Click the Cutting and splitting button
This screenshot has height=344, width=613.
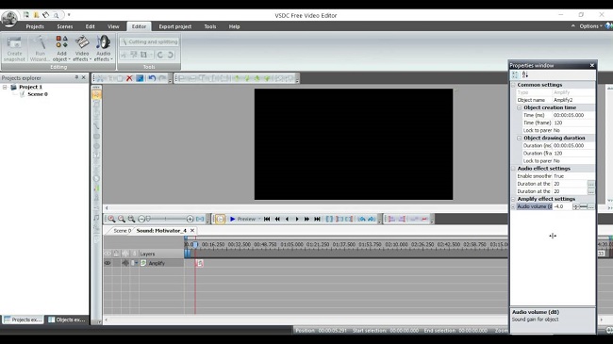tap(149, 41)
